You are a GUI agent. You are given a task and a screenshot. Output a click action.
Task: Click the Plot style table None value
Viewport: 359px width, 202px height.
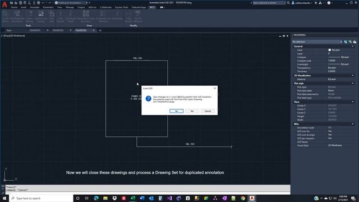pos(331,91)
